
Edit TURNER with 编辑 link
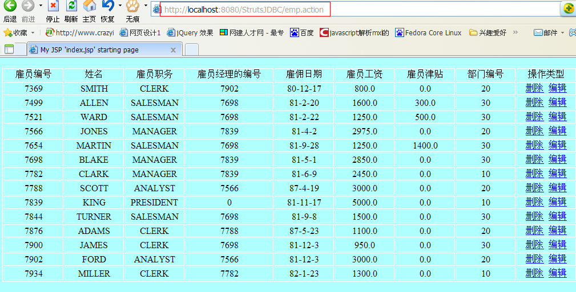557,216
